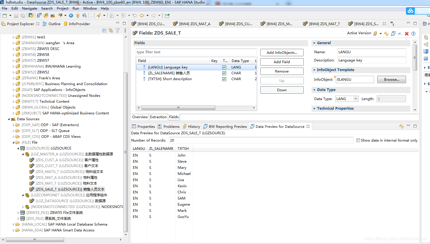This screenshot has width=430, height=244.
Task: Toggle Link with Editor in Project Explorer
Action: point(111,30)
